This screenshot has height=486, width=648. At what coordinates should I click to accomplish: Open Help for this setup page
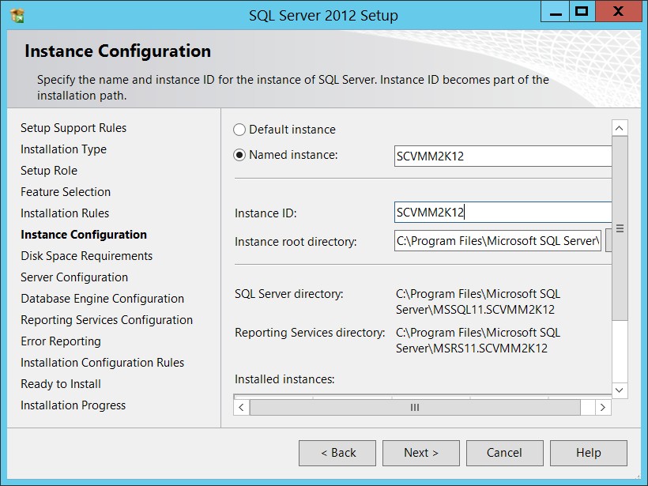click(589, 453)
